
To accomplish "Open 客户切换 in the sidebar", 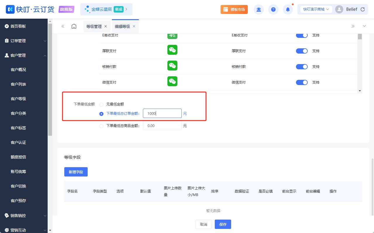I will [18, 186].
